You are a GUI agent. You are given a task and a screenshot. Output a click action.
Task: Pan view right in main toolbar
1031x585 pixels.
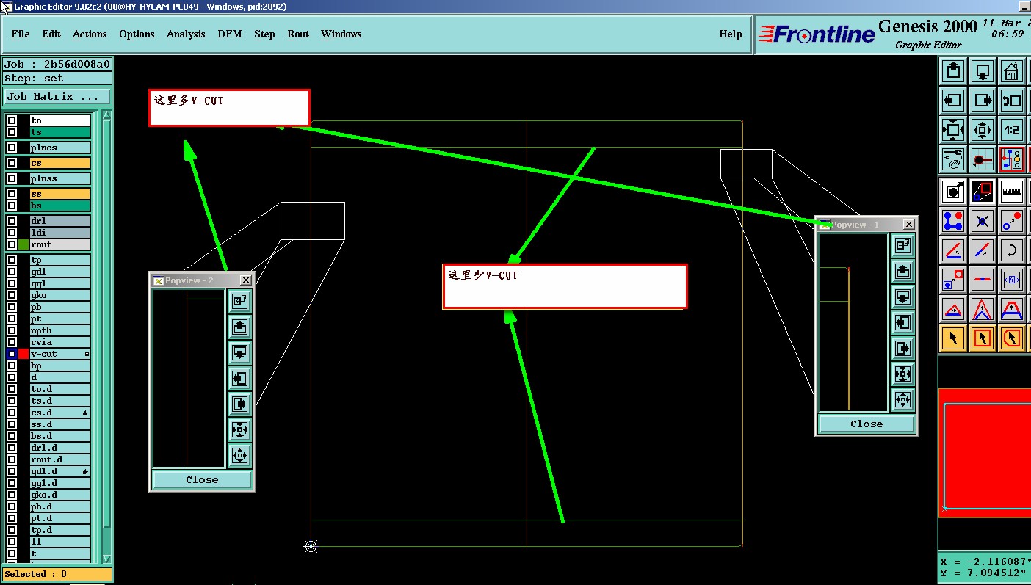coord(983,100)
